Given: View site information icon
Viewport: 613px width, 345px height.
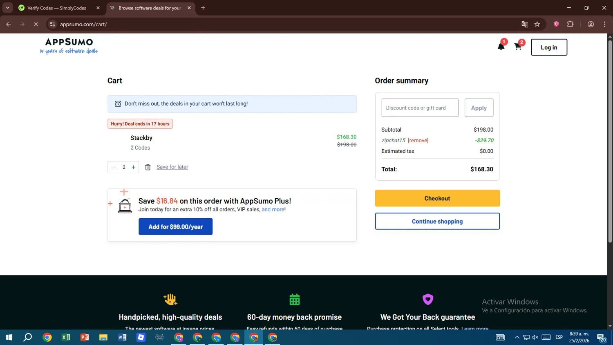Looking at the screenshot, I should [52, 24].
